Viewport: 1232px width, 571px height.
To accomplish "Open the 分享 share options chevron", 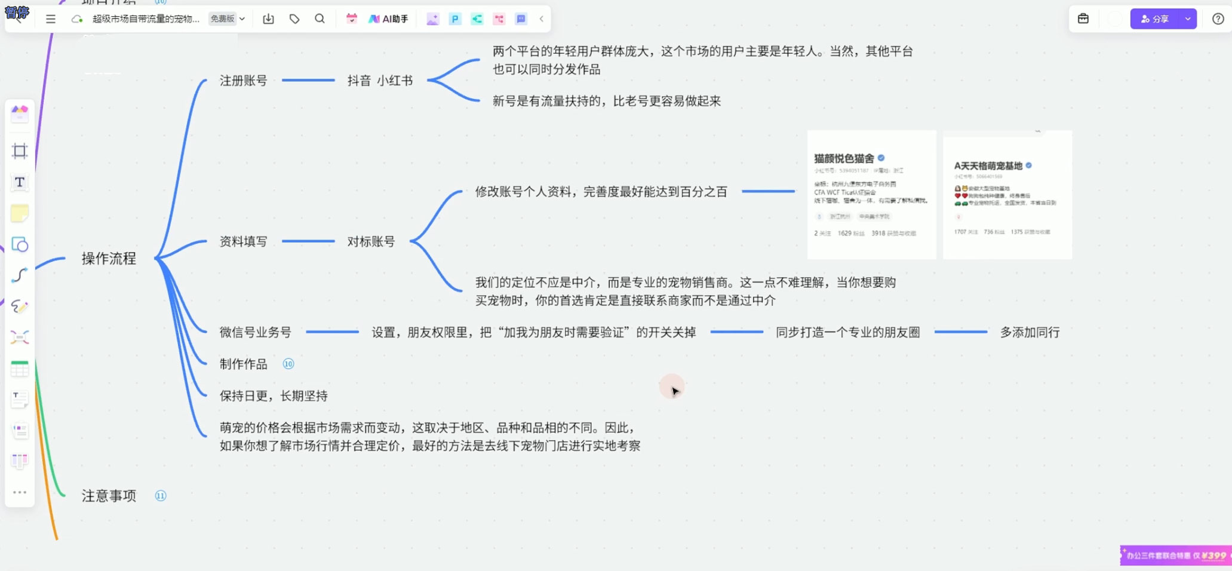I will (1188, 19).
